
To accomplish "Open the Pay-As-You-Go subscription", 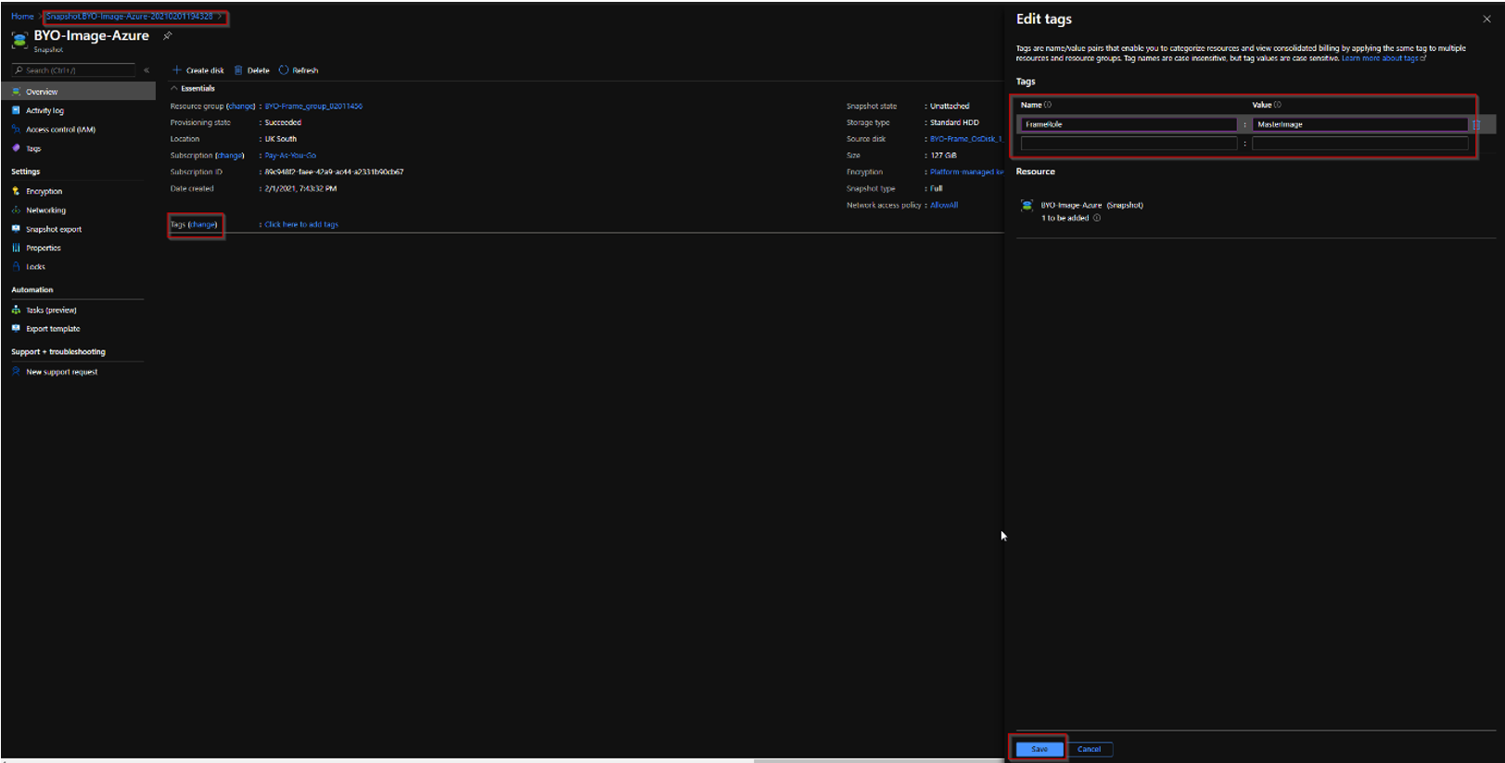I will [290, 156].
